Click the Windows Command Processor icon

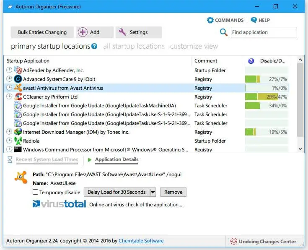18,149
